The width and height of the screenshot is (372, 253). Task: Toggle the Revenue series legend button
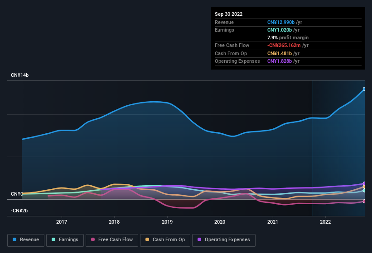point(26,240)
